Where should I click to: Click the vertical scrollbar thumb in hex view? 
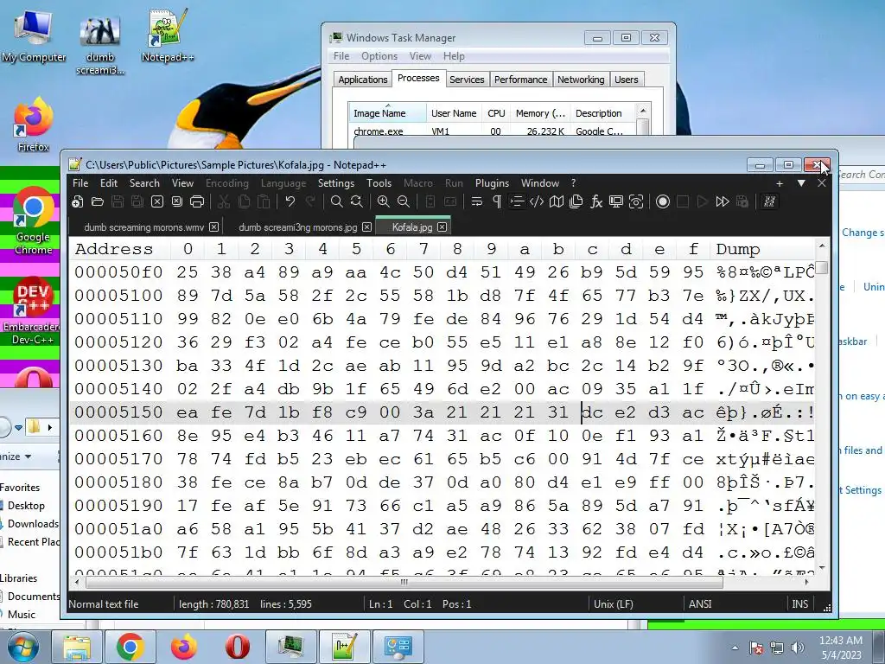coord(822,268)
